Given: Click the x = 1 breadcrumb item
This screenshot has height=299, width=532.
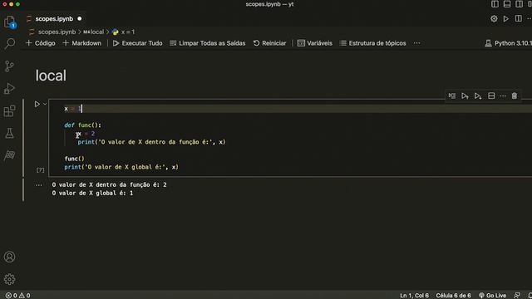Looking at the screenshot, I should click(124, 32).
